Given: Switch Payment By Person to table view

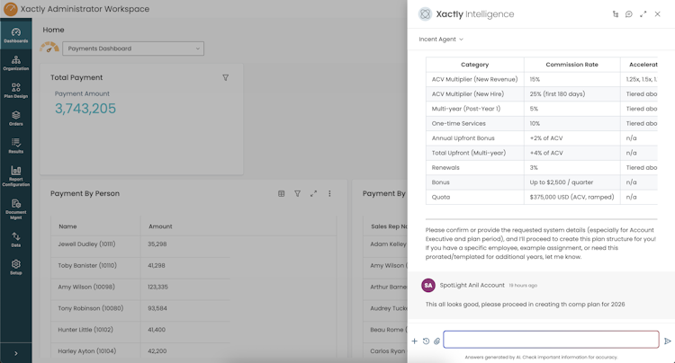Looking at the screenshot, I should pyautogui.click(x=281, y=194).
